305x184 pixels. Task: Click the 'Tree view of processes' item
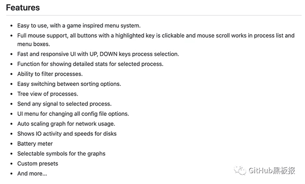click(x=48, y=94)
